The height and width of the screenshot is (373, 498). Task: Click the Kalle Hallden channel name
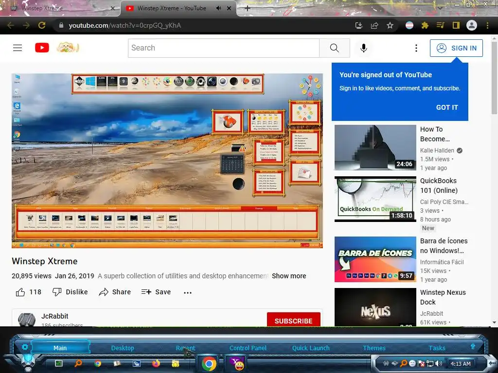[x=437, y=151]
